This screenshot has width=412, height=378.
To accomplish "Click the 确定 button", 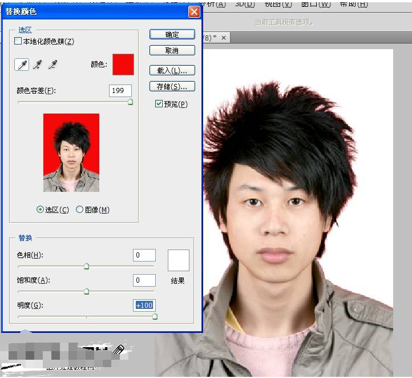I will pyautogui.click(x=172, y=34).
